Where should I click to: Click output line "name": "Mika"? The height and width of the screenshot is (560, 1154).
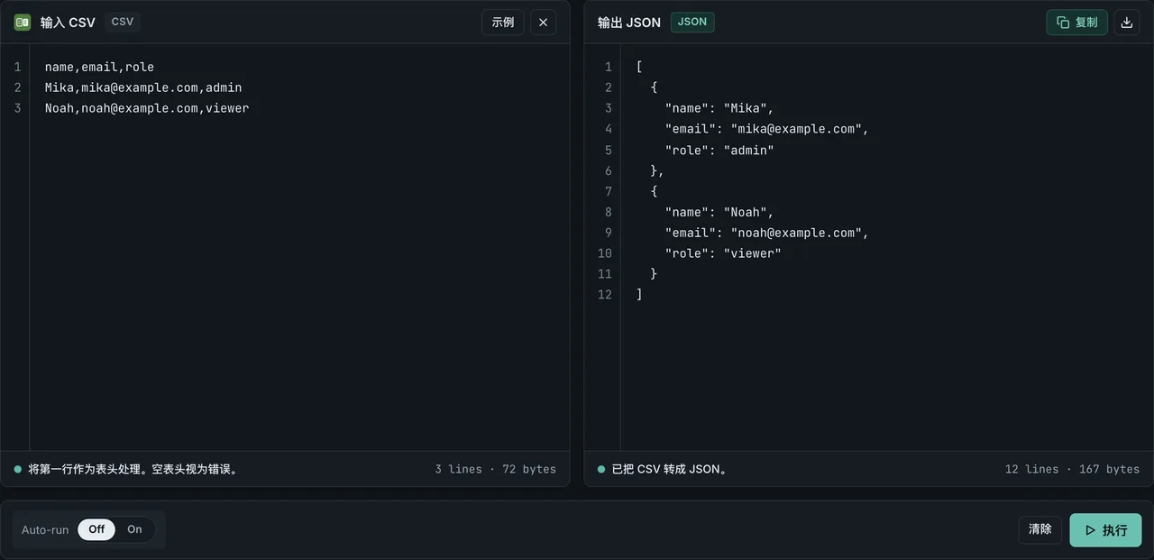(719, 108)
